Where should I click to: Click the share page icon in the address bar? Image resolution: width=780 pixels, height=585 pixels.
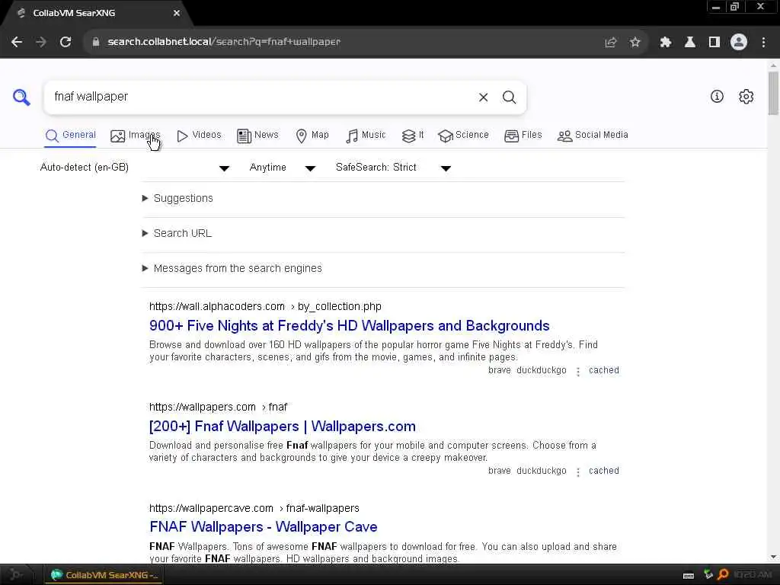pyautogui.click(x=610, y=43)
